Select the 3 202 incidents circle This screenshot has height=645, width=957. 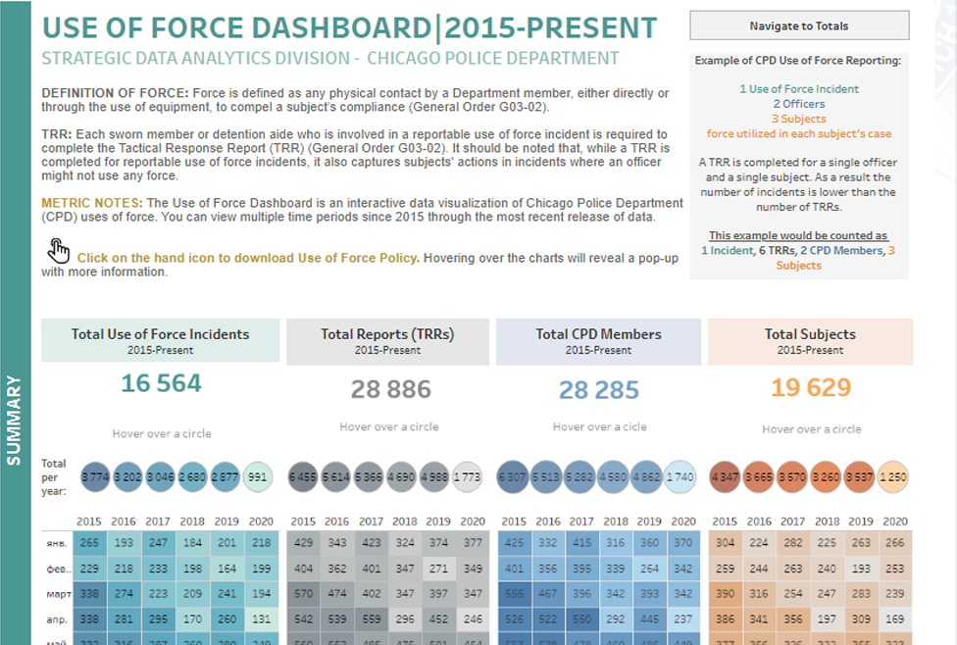pos(127,477)
